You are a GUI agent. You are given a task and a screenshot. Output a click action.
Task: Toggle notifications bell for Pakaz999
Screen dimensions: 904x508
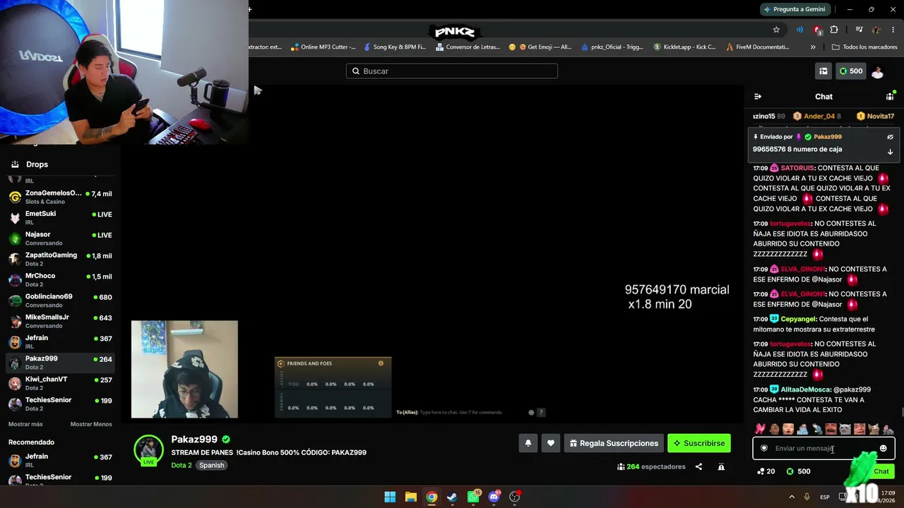[x=528, y=443]
